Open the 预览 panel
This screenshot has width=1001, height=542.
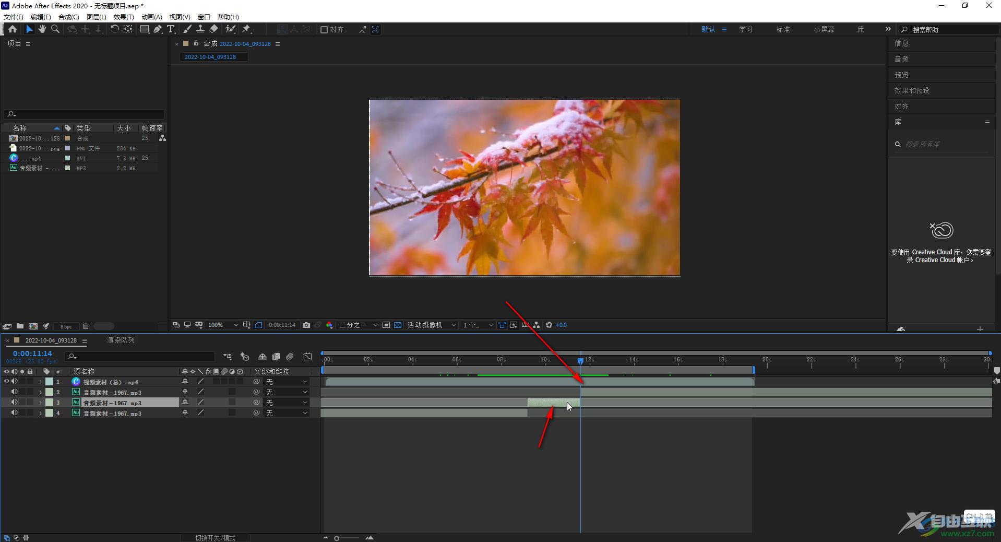(x=901, y=75)
